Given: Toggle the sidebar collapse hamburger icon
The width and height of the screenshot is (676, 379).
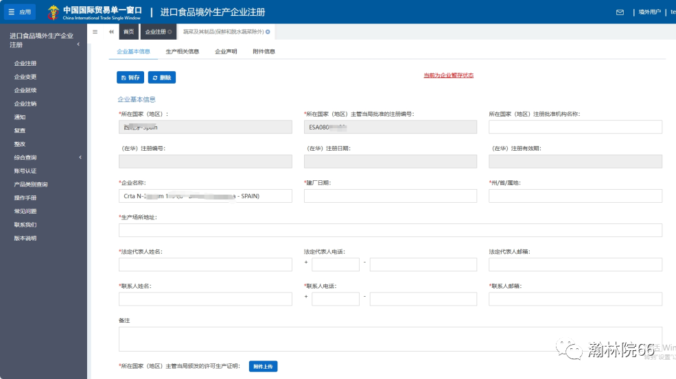Looking at the screenshot, I should point(95,32).
